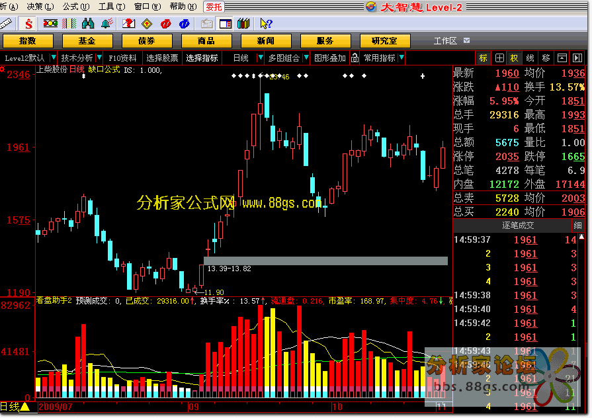Viewport: 592px width, 418px height.
Task: Click the ruler measurement tool icon
Action: [x=6, y=23]
